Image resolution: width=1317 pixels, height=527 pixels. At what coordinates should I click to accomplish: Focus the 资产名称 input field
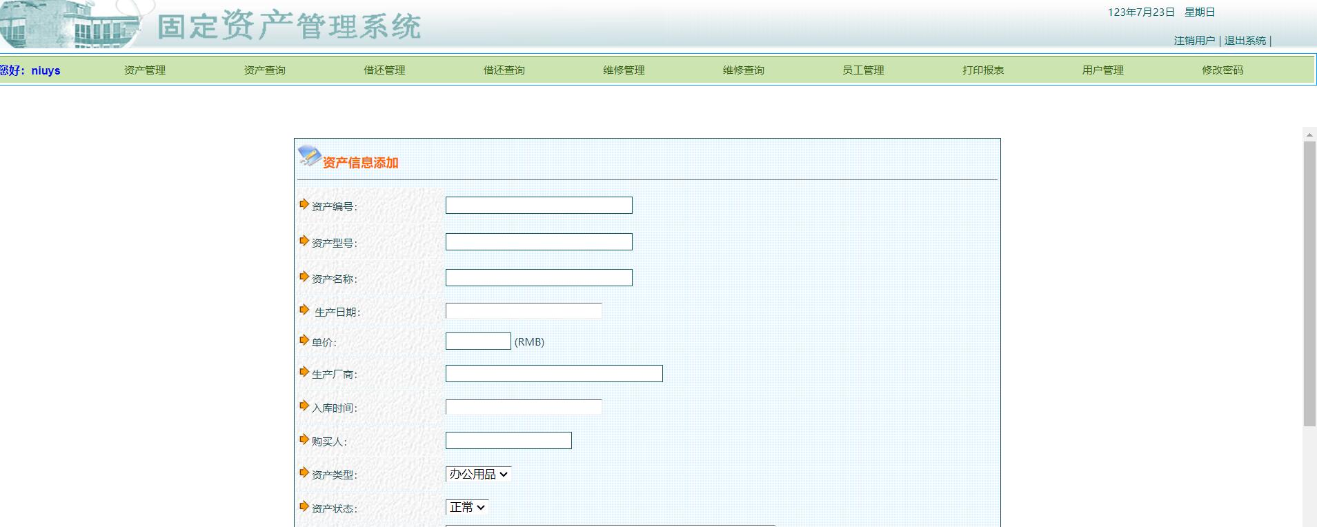[x=539, y=277]
